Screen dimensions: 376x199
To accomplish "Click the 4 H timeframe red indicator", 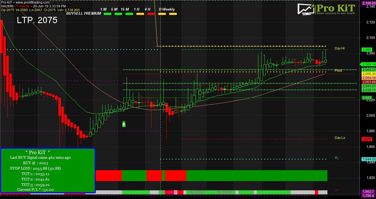I will point(151,14).
